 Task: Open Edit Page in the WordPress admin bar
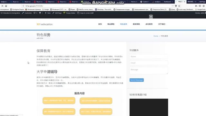pyautogui.click(x=57, y=13)
